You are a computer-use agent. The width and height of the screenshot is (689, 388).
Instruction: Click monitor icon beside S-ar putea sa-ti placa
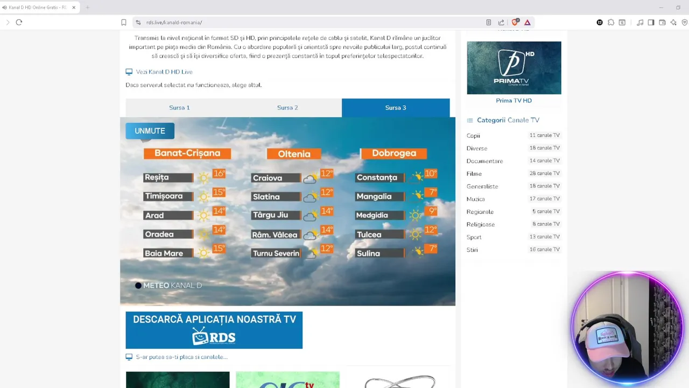tap(129, 357)
